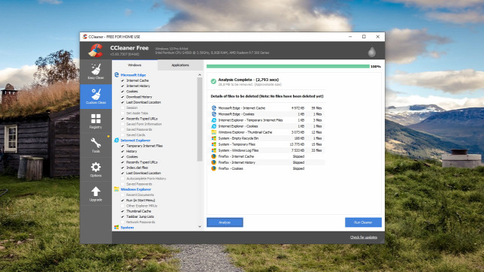Open the Options gear section
Viewport: 484px width, 272px height.
pos(95,169)
